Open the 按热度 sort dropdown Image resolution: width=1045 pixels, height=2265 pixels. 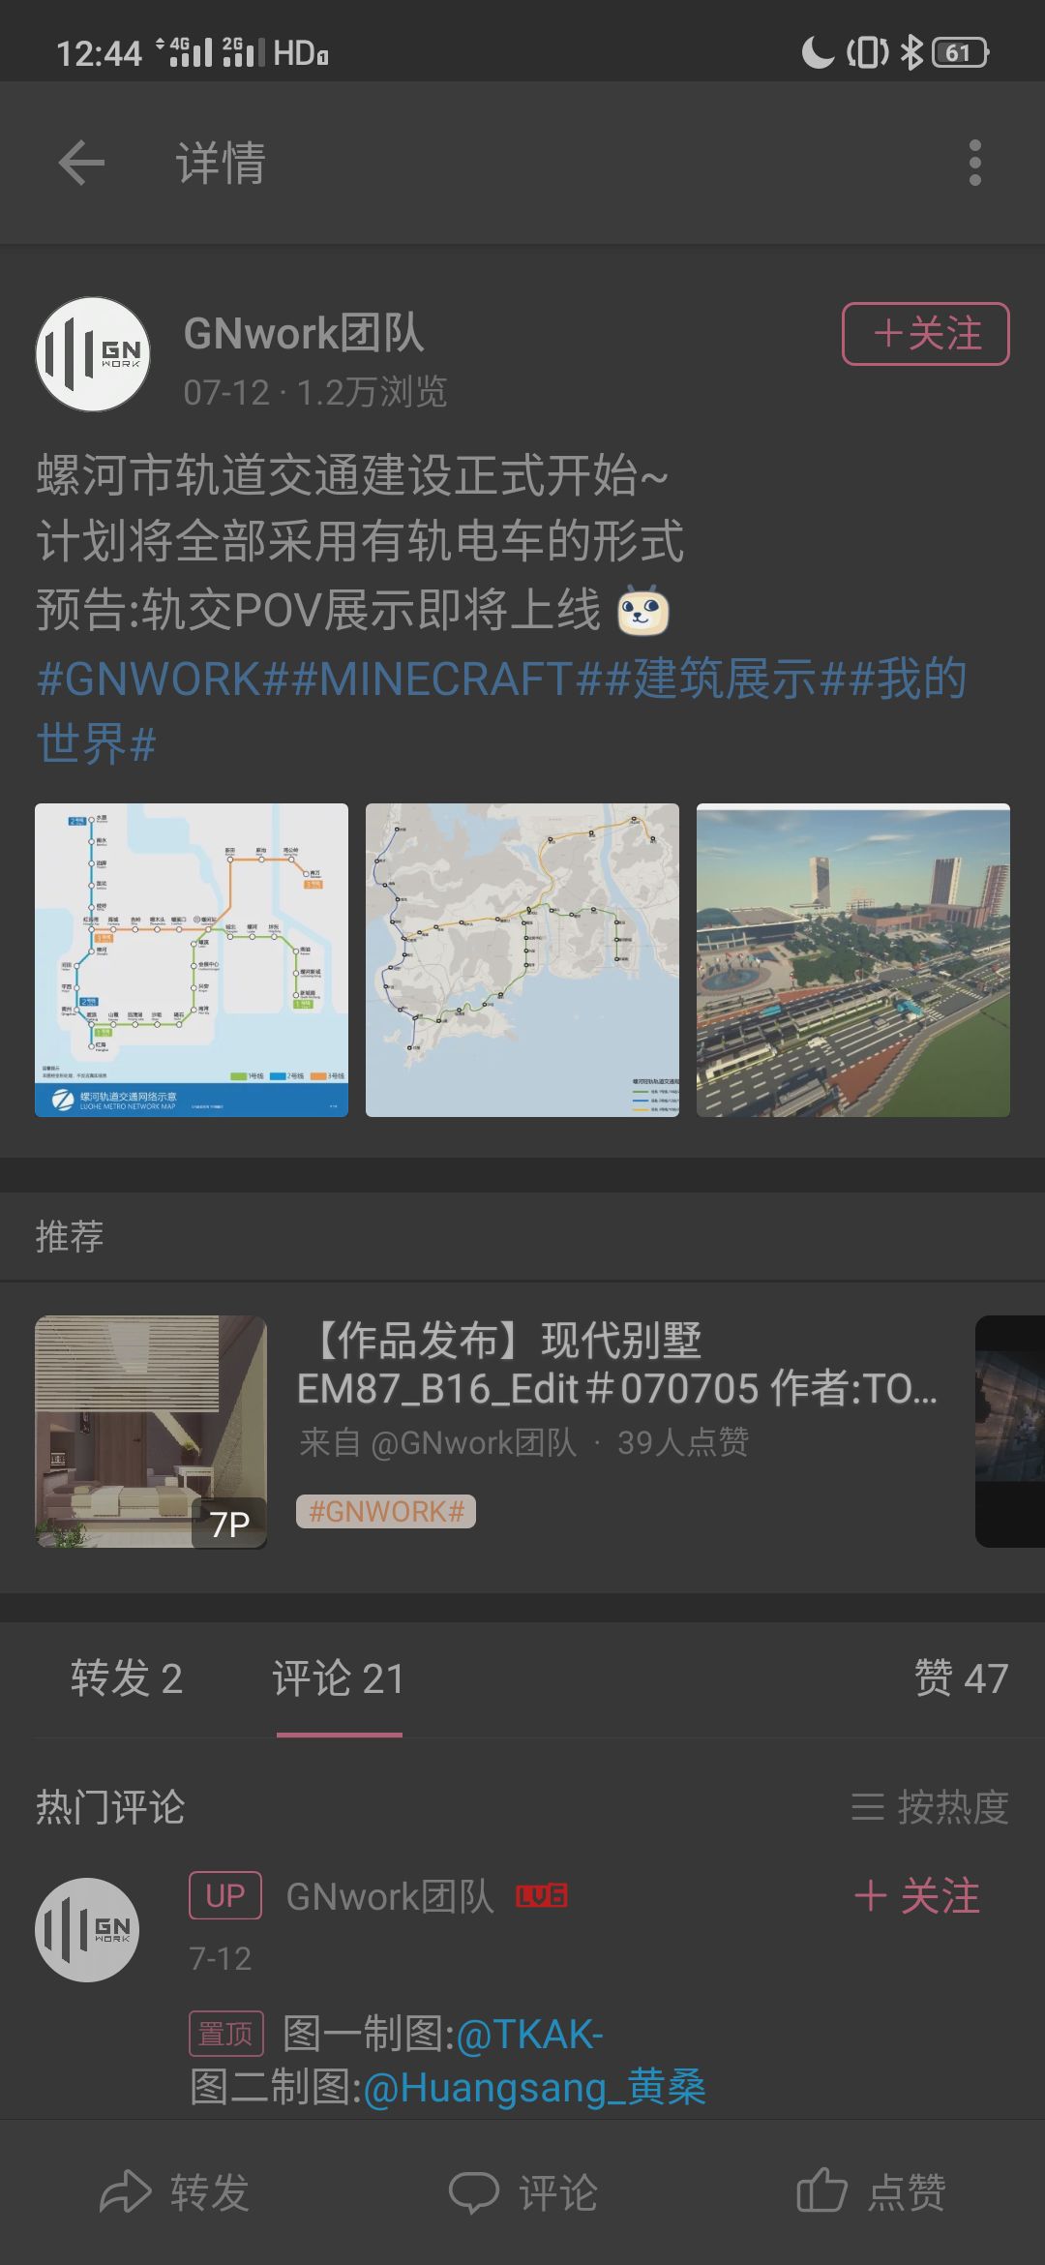click(x=930, y=1807)
